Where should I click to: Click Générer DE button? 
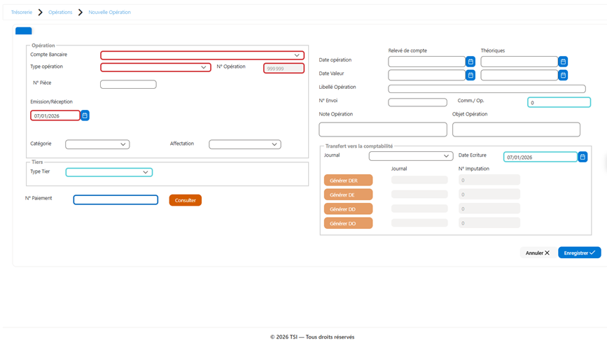coord(348,195)
